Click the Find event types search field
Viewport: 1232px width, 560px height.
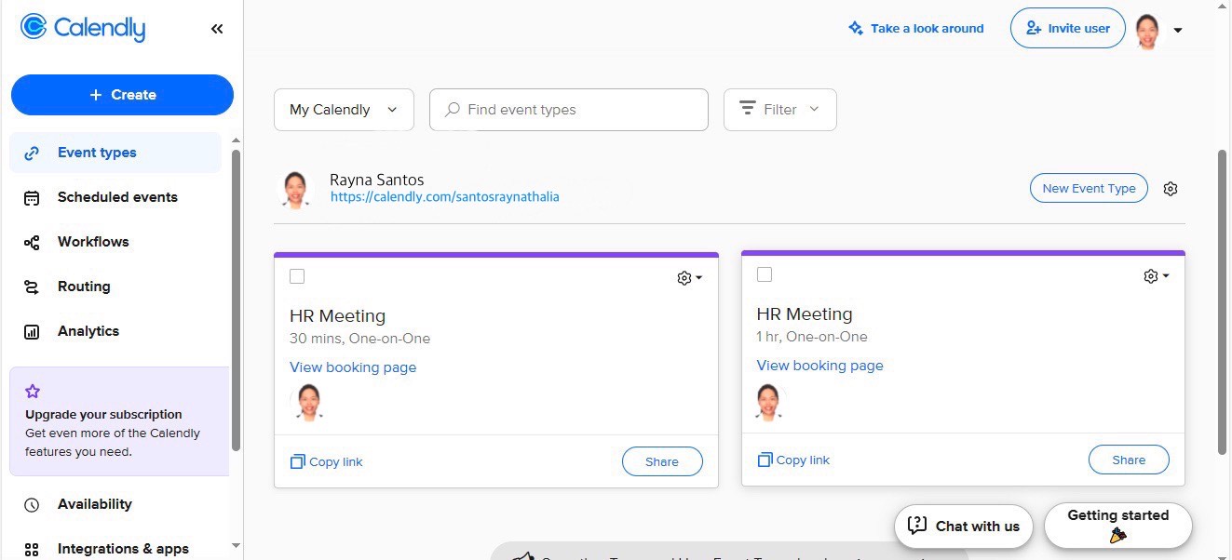point(568,110)
